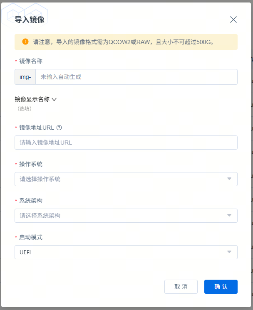Click the 启动模式 field label
253x310 pixels.
pyautogui.click(x=31, y=237)
